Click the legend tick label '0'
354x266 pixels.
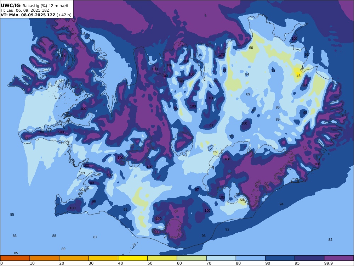pyautogui.click(x=1, y=263)
